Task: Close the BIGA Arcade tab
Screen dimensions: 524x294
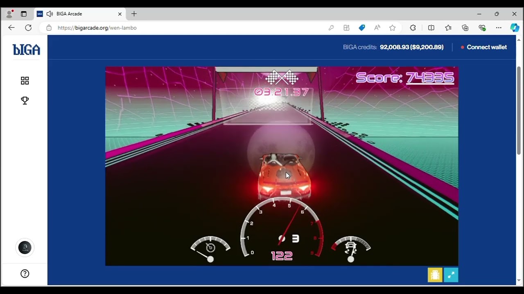Action: [x=120, y=14]
